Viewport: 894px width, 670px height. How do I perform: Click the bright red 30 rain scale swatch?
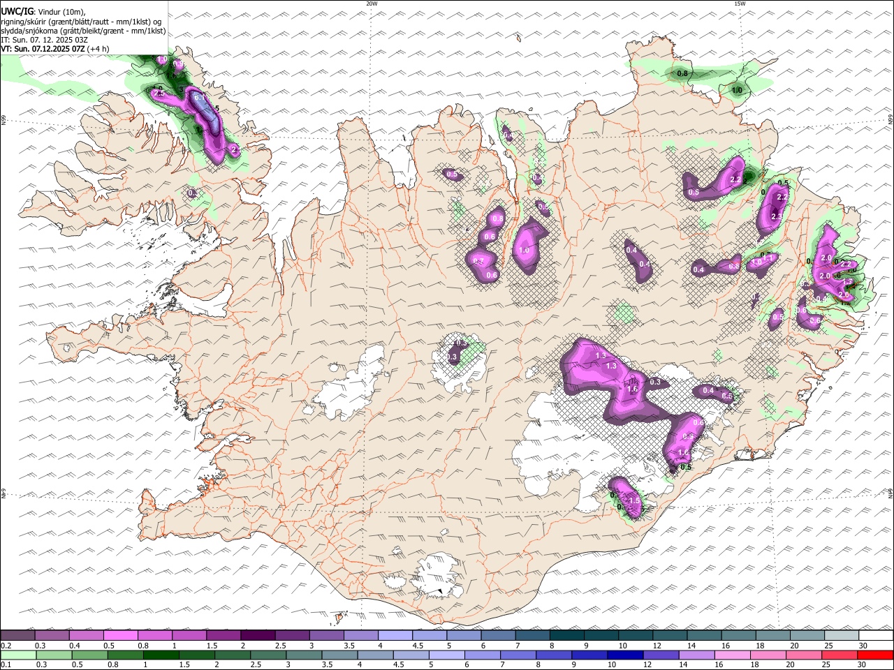click(x=875, y=655)
